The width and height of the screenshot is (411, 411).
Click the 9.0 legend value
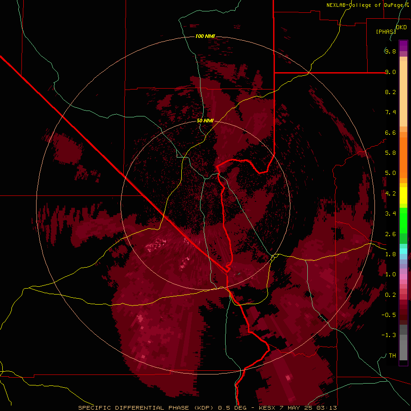click(x=390, y=72)
